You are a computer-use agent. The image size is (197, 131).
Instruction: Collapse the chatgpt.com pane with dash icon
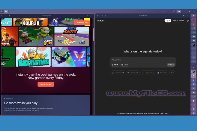(188, 16)
